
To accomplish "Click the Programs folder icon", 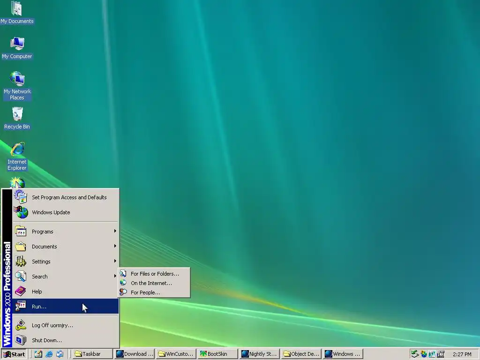I will pos(21,232).
